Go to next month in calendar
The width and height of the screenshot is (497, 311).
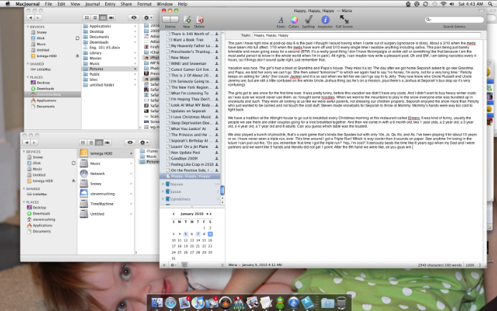211,214
